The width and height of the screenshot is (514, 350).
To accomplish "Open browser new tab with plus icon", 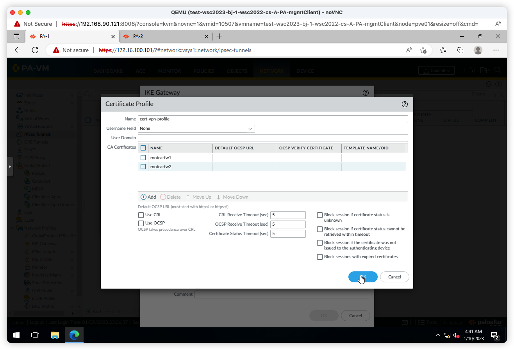I will [219, 36].
